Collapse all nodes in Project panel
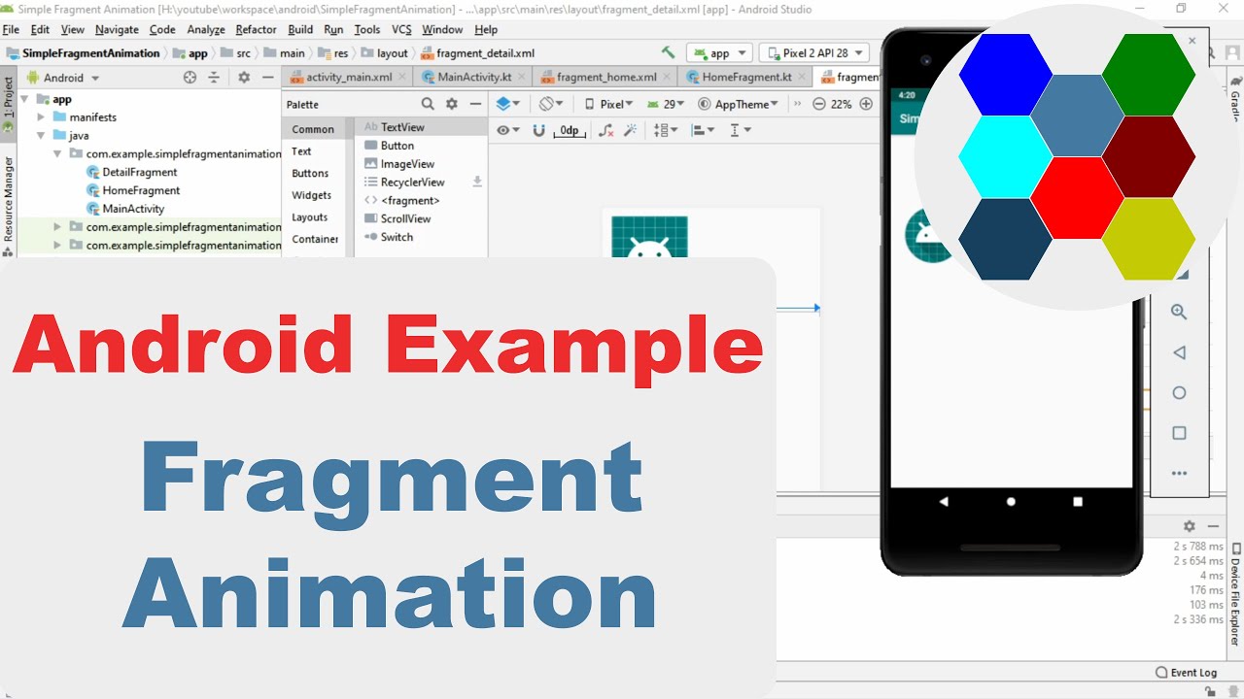Viewport: 1244px width, 699px height. click(x=214, y=78)
